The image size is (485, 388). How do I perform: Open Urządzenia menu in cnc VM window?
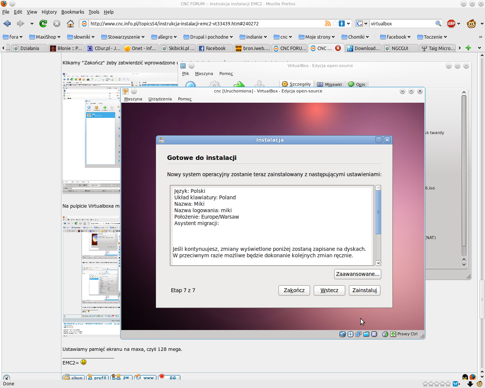tap(160, 99)
